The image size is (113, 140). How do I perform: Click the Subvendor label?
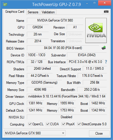[x=58, y=55]
